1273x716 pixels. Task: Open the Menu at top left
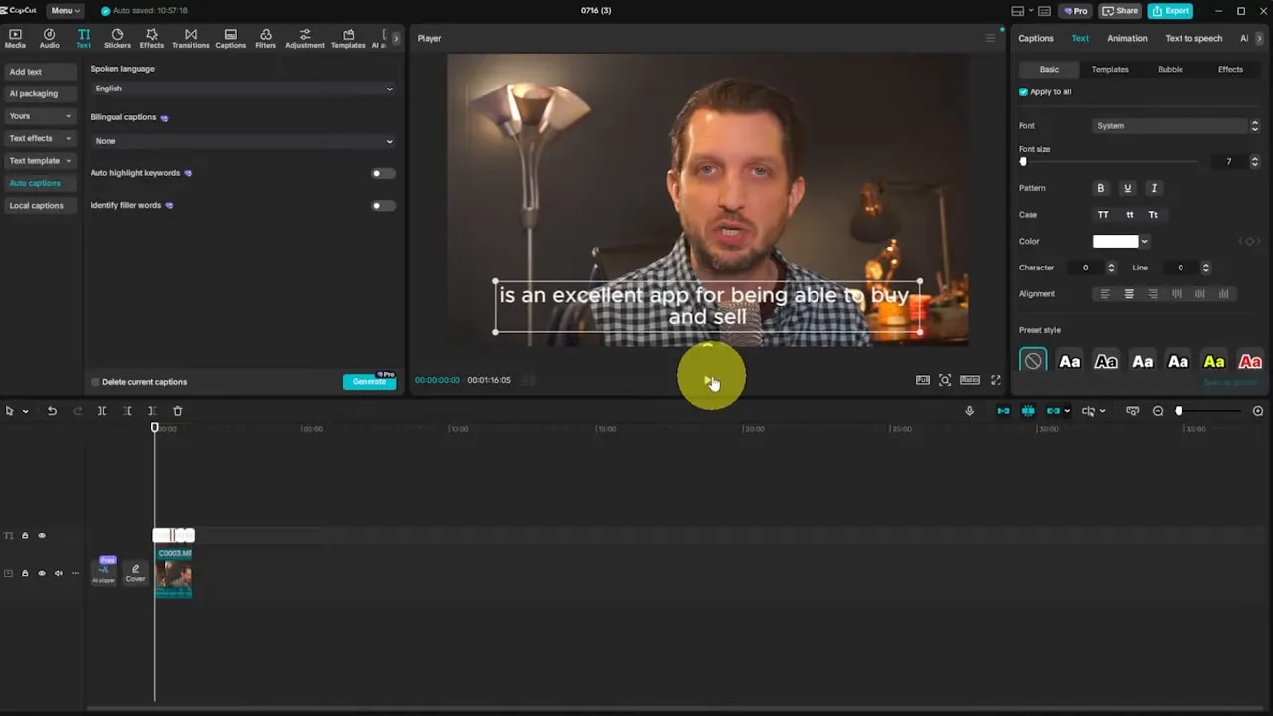click(x=62, y=10)
